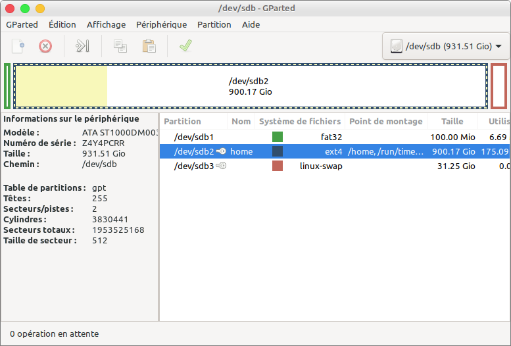Click the Delete partition red X icon
This screenshot has width=511, height=346.
[x=45, y=46]
